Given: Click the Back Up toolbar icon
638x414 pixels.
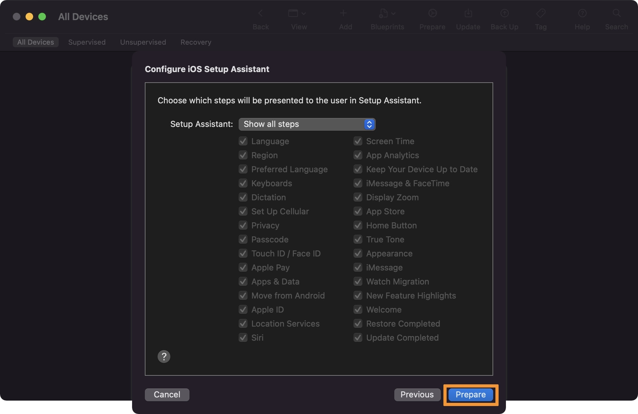Looking at the screenshot, I should 505,13.
